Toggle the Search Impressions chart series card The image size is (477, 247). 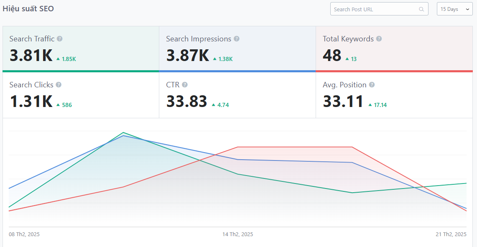click(237, 49)
